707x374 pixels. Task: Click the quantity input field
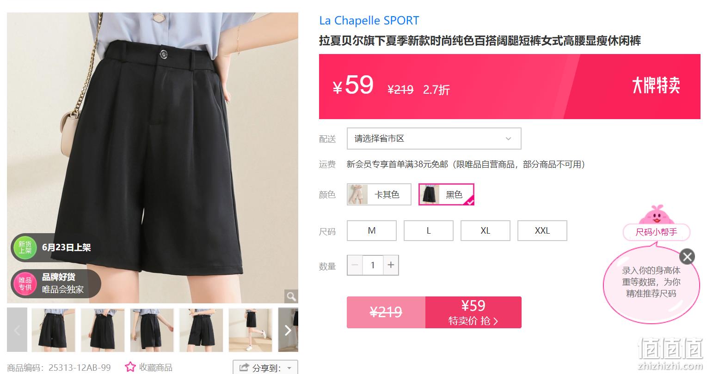click(373, 265)
